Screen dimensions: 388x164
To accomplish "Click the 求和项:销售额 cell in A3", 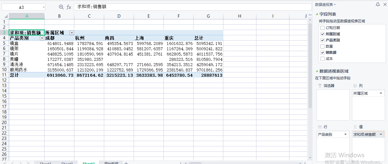I will (27, 33).
